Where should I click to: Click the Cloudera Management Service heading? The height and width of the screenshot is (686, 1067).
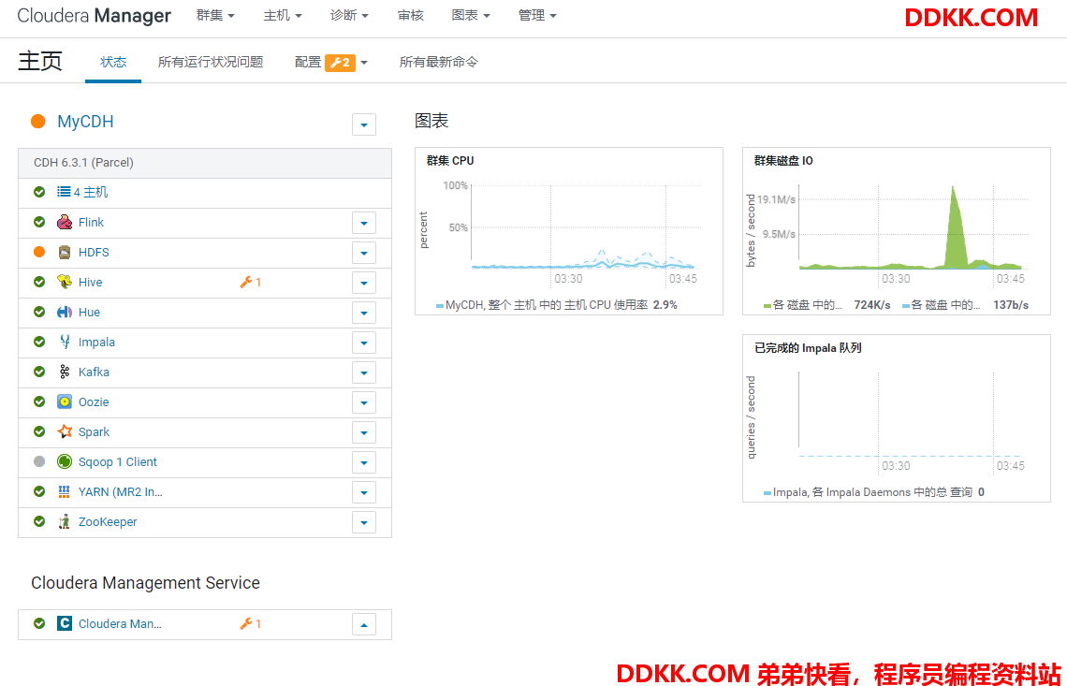point(146,582)
